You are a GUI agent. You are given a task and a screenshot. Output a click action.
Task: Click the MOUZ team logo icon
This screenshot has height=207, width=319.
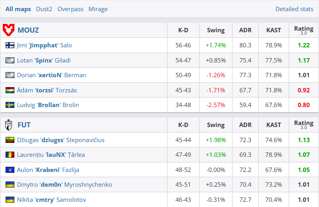click(9, 30)
